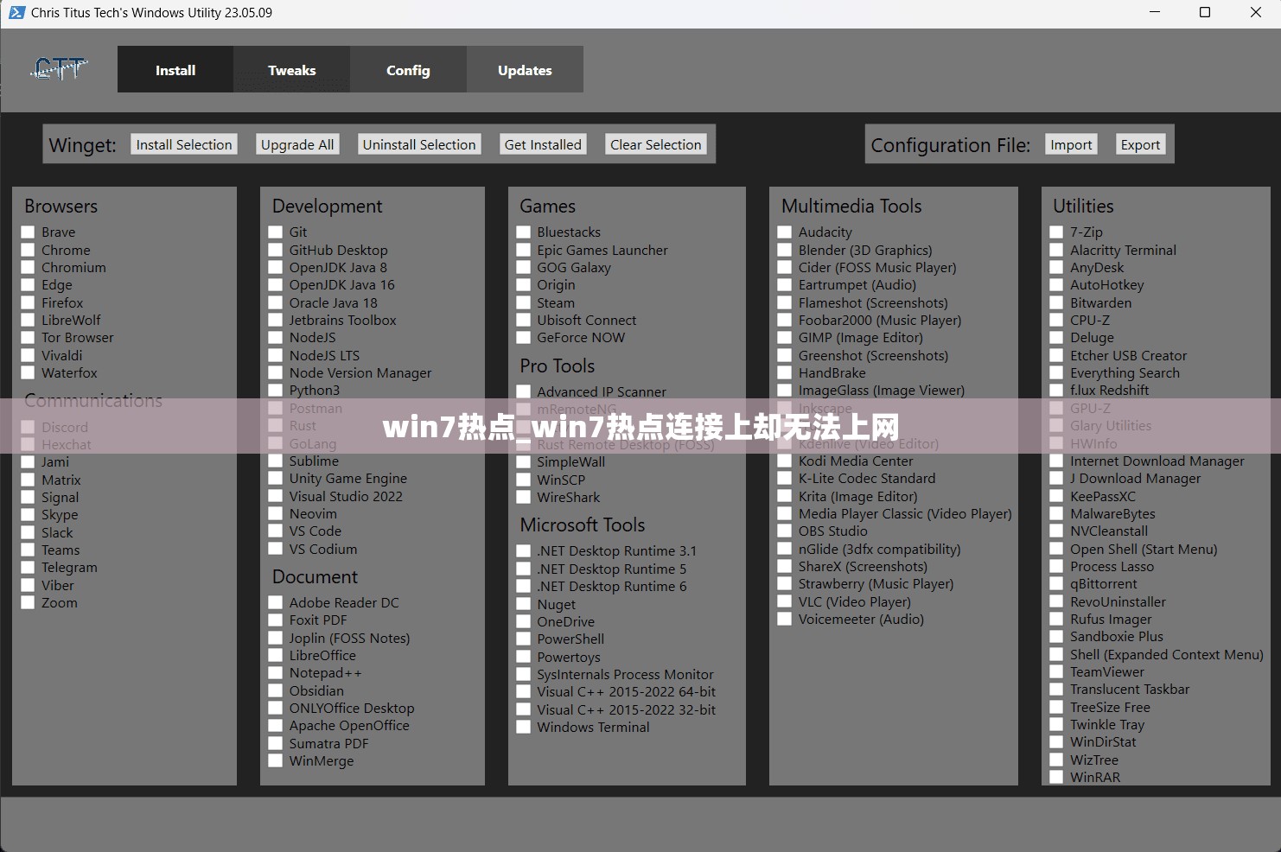
Task: Tick the Chrome checkbox
Action: click(28, 250)
